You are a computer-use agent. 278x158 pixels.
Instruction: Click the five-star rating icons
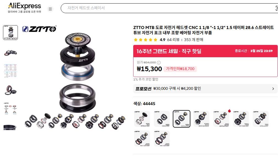tap(146, 40)
